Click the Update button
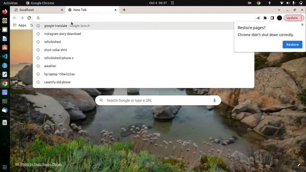Viewport: 306px width, 172px height. [x=292, y=18]
